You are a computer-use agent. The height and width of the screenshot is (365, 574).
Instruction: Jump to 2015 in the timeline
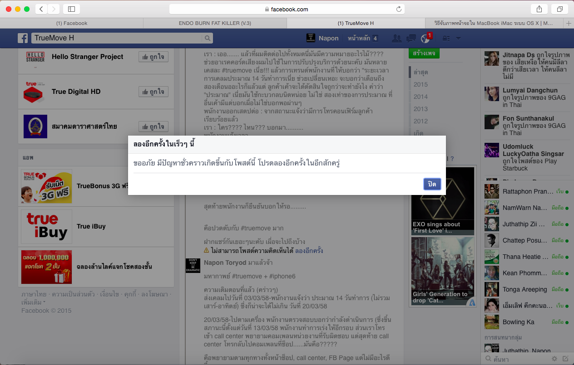pyautogui.click(x=421, y=84)
